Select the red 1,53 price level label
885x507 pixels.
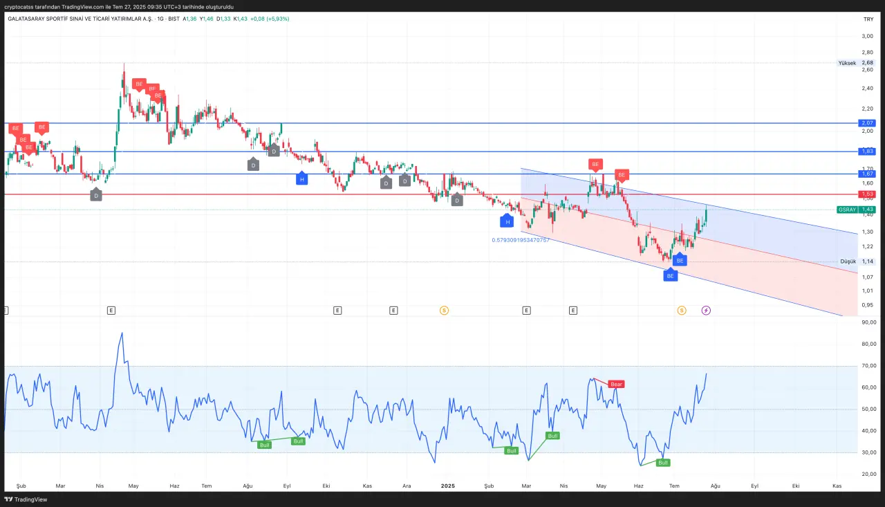867,194
